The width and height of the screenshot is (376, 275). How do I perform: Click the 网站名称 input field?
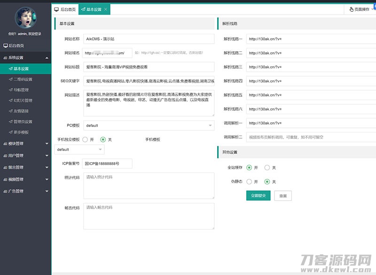click(146, 39)
